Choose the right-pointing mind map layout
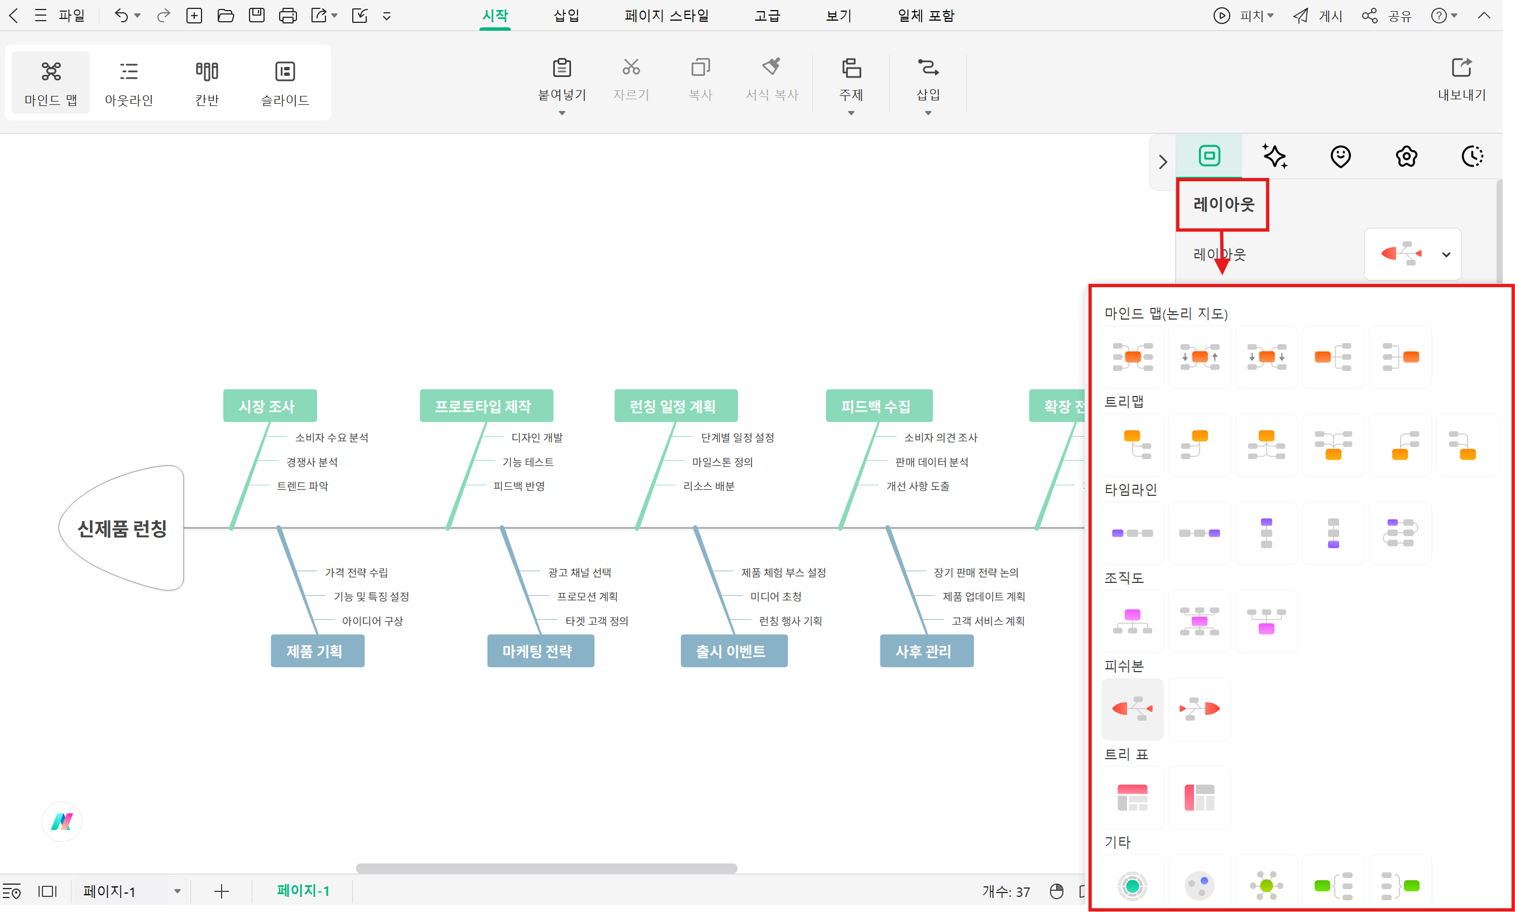This screenshot has width=1515, height=912. (x=1333, y=357)
